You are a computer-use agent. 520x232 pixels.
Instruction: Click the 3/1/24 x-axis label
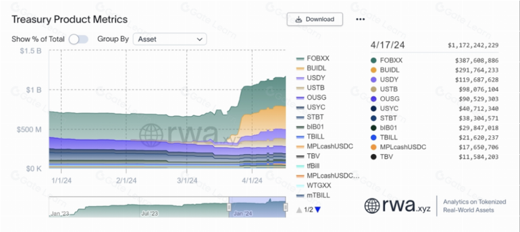[x=186, y=181]
